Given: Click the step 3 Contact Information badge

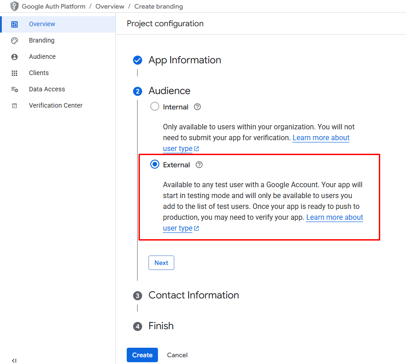Looking at the screenshot, I should [138, 296].
